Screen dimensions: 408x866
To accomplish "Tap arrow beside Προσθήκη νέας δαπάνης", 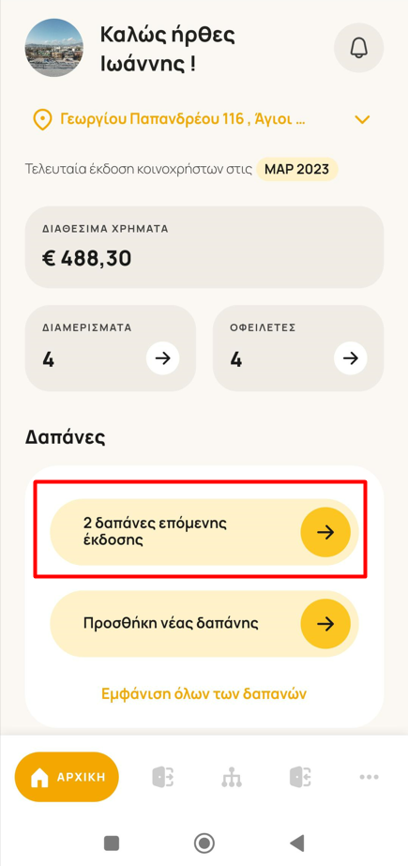I will point(325,624).
